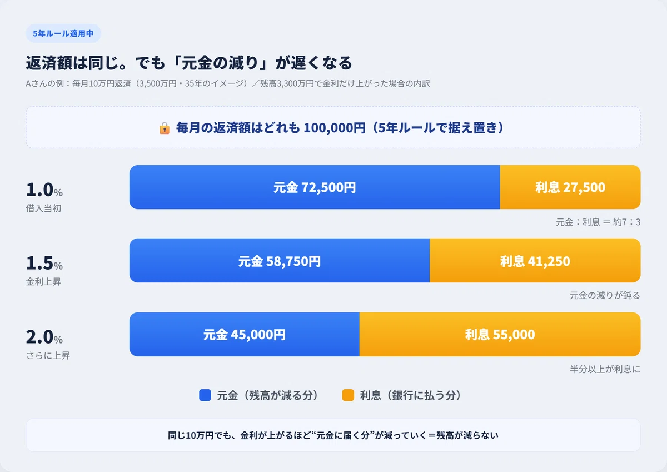Click the lock icon in the banner
667x472 pixels.
(x=165, y=128)
